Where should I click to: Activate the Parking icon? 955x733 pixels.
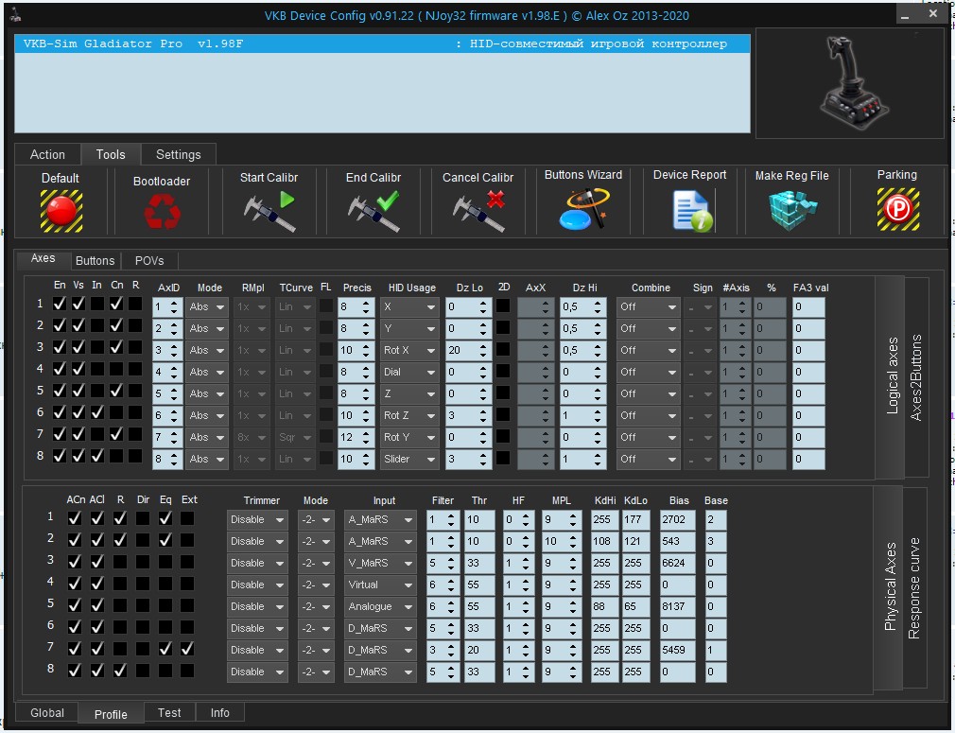pyautogui.click(x=896, y=210)
